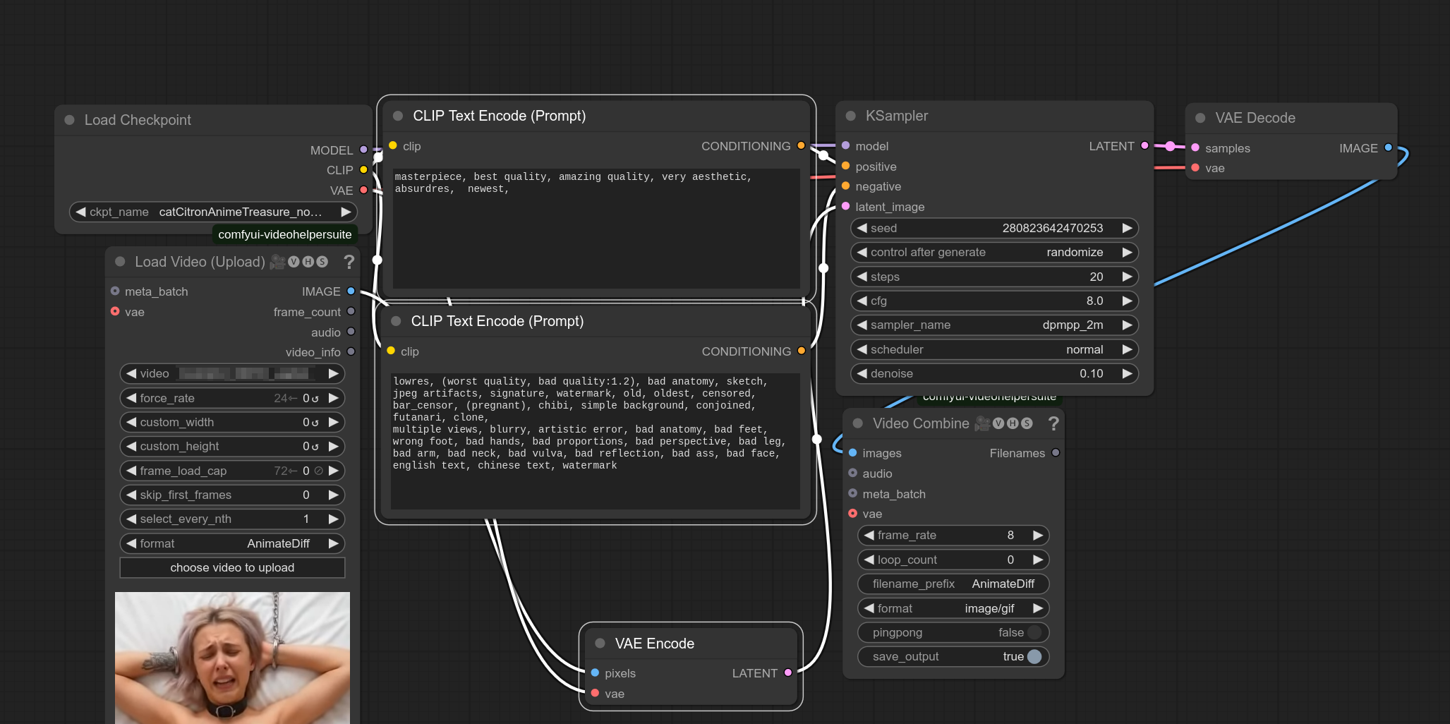Click the CLIP output port on Load Checkpoint
This screenshot has width=1450, height=724.
[363, 169]
